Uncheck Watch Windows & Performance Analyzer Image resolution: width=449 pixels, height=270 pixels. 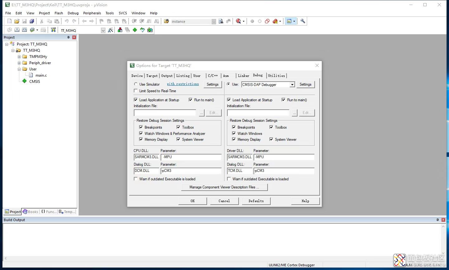coord(141,133)
